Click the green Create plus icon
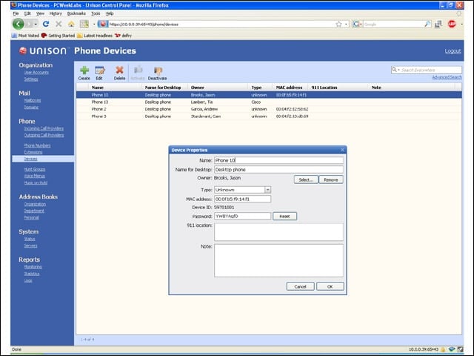474x356 pixels. click(84, 70)
